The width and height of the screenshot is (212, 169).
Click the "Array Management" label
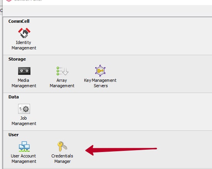[62, 83]
